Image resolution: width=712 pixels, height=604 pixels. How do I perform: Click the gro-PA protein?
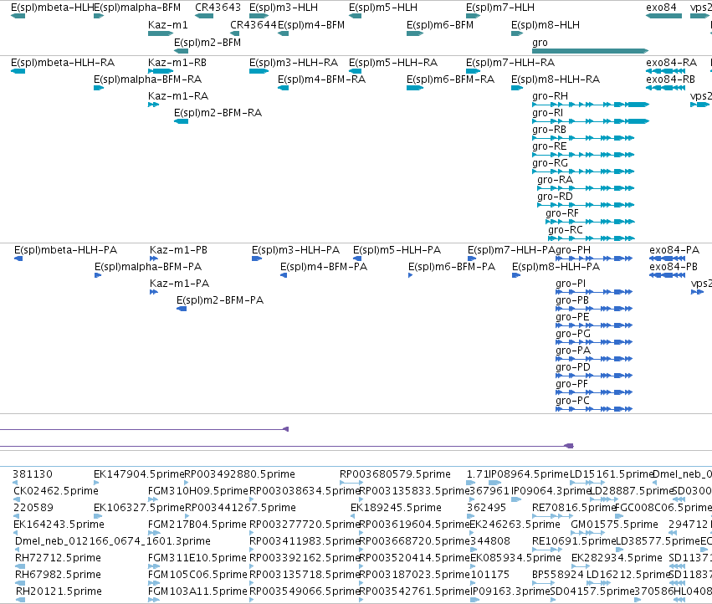coord(594,359)
